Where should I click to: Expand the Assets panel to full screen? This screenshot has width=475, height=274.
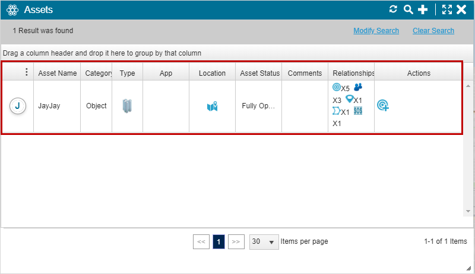pyautogui.click(x=447, y=9)
